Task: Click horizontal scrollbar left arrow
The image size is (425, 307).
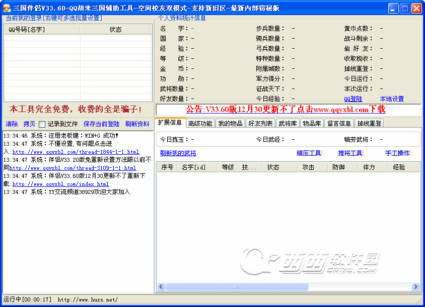Action: (161, 286)
